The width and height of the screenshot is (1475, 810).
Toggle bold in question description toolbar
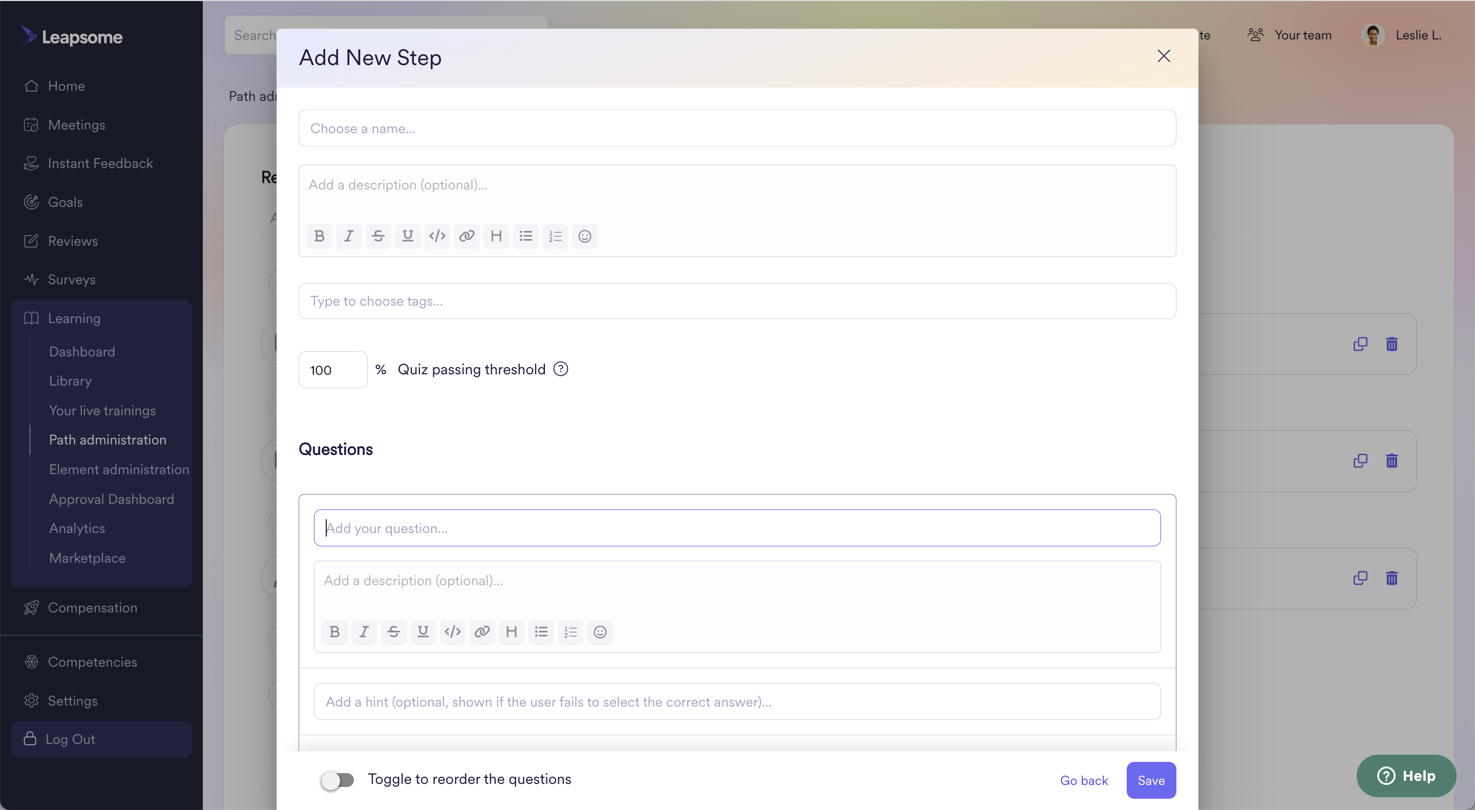(x=335, y=632)
